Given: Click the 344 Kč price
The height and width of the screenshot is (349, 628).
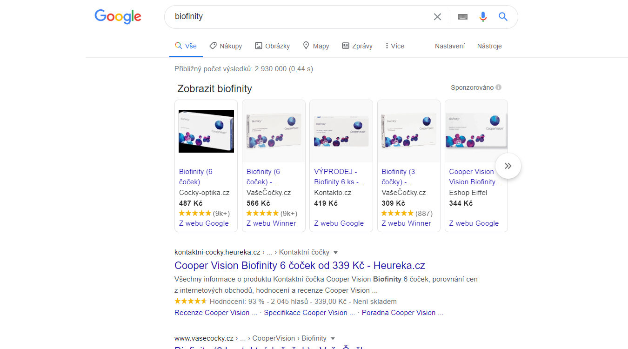Looking at the screenshot, I should tap(461, 203).
